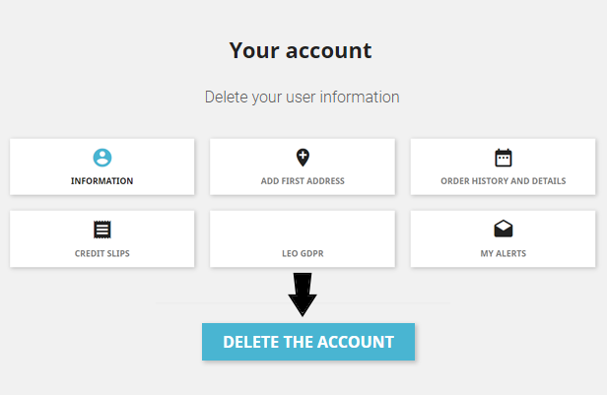Image resolution: width=607 pixels, height=395 pixels.
Task: Click the blue user profile Information icon
Action: [102, 158]
